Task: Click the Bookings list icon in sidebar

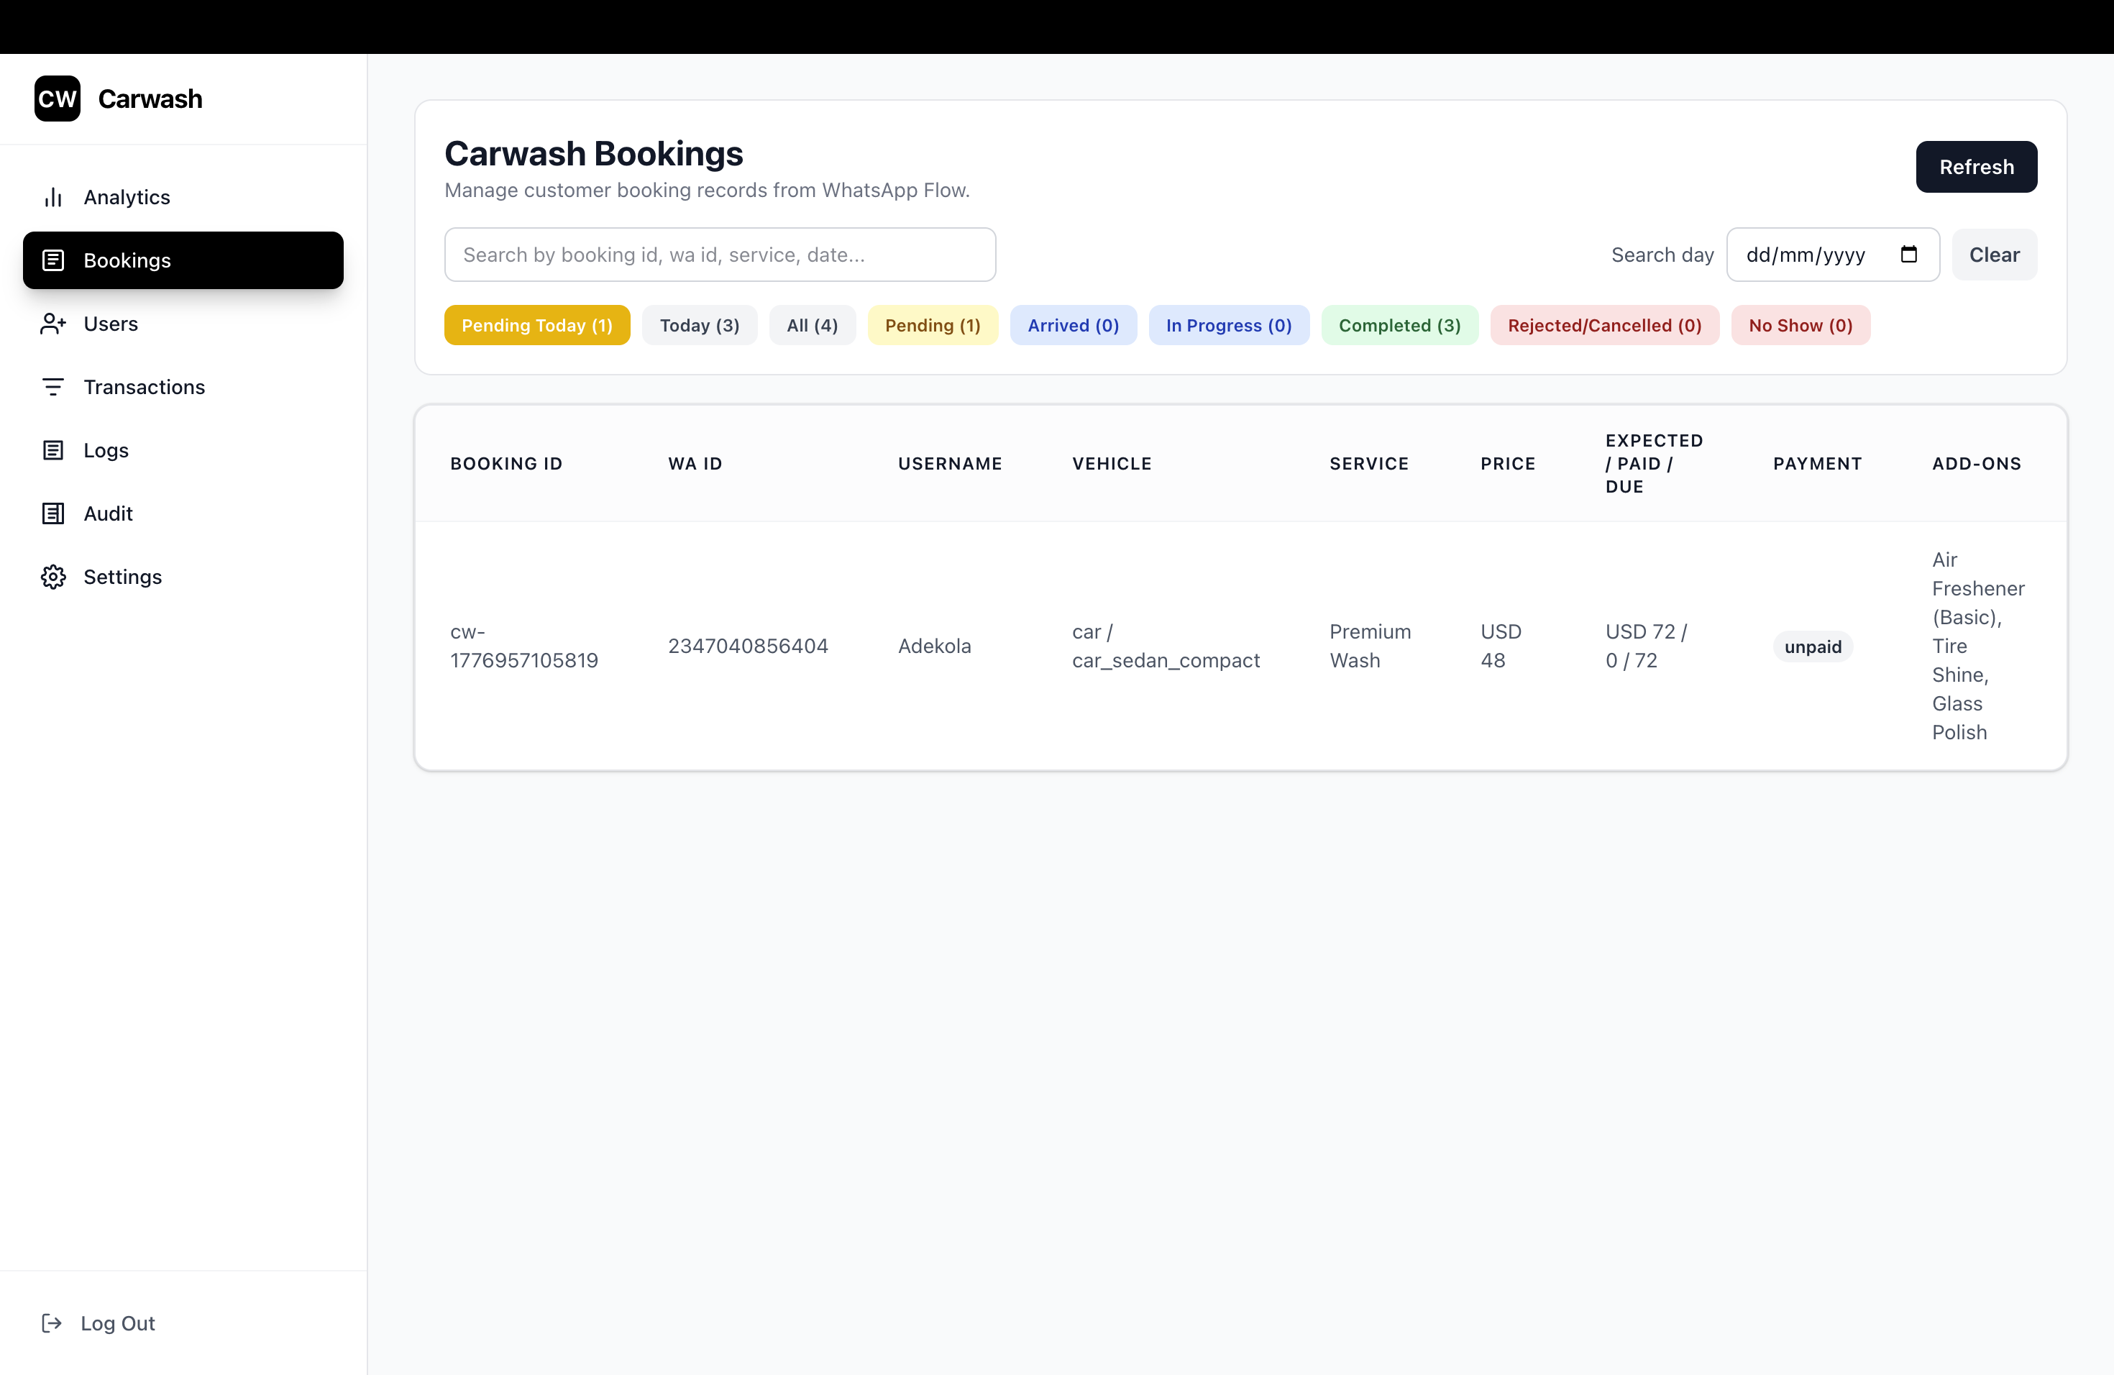Action: click(53, 260)
